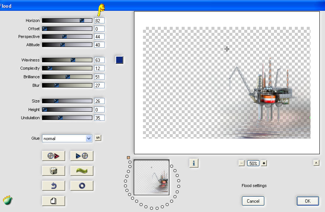
Task: Click the 'Undulation' label
Action: coord(30,118)
